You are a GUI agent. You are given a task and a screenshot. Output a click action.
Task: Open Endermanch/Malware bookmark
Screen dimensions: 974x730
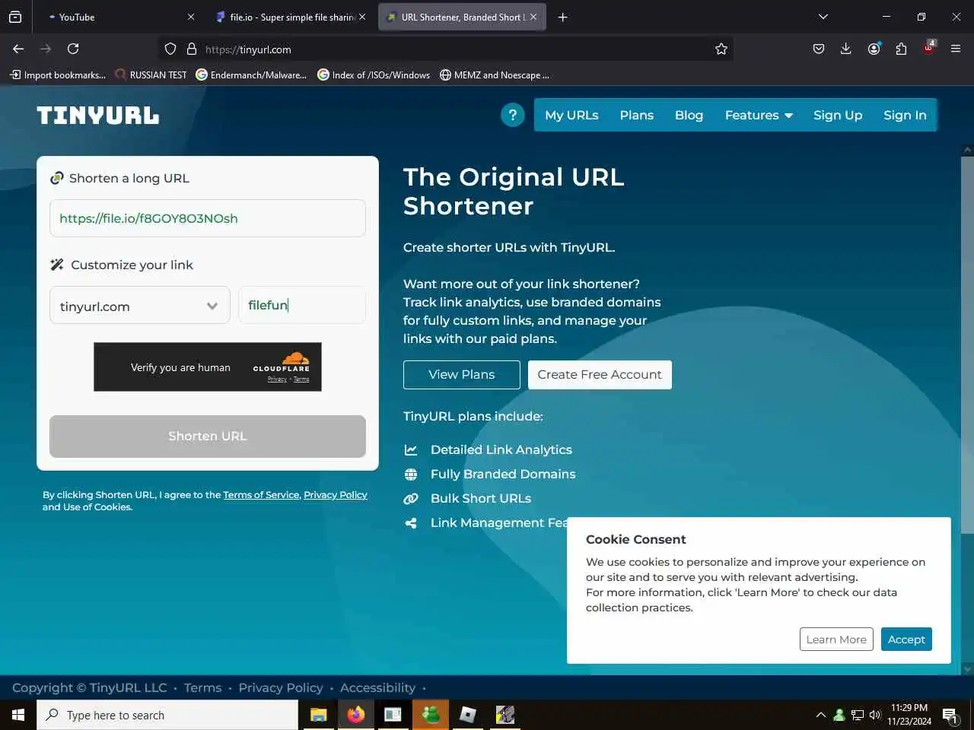click(x=251, y=75)
